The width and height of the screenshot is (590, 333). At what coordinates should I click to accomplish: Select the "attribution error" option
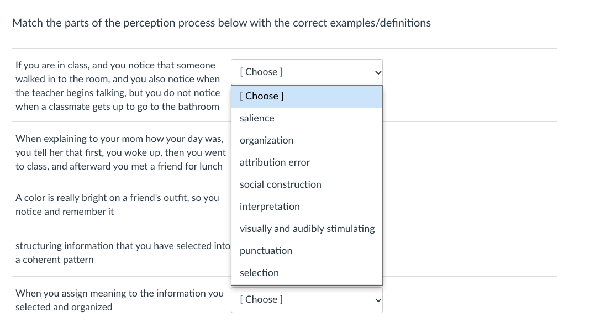pos(275,162)
